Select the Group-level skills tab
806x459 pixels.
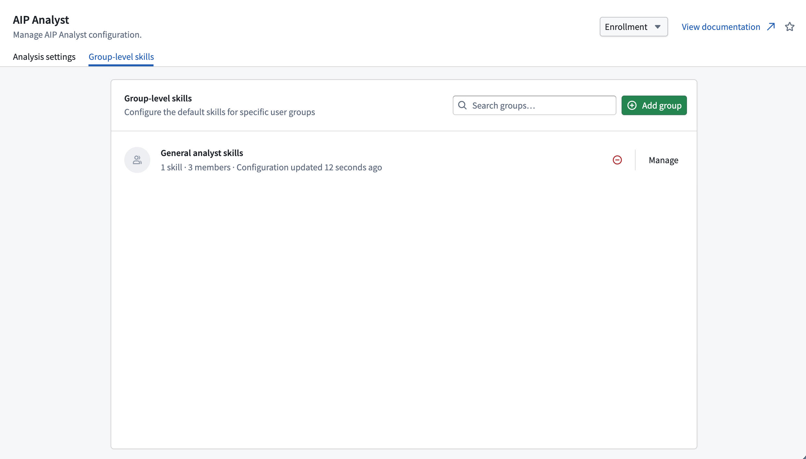[121, 57]
